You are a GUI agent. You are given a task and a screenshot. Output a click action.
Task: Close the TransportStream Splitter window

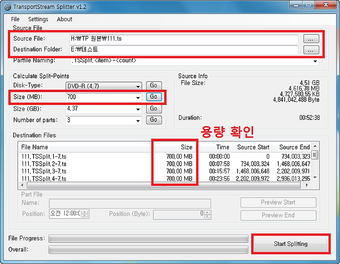[326, 5]
